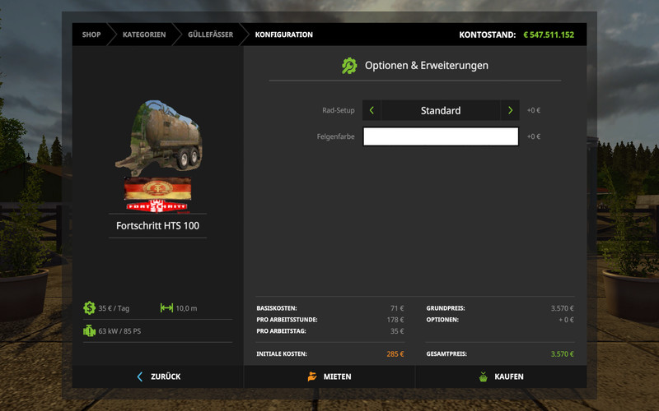Click the daily upkeep cost icon
The width and height of the screenshot is (659, 411).
[89, 308]
